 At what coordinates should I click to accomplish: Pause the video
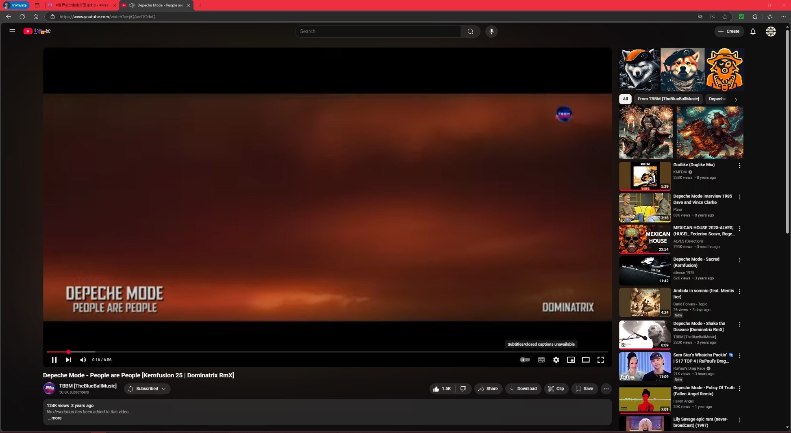tap(54, 360)
